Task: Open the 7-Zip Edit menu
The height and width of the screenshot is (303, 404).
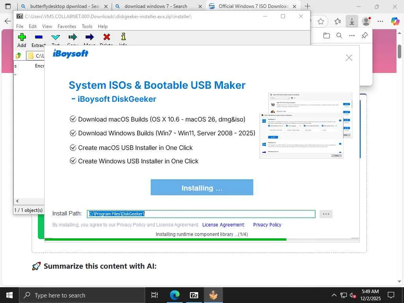Action: [x=32, y=26]
